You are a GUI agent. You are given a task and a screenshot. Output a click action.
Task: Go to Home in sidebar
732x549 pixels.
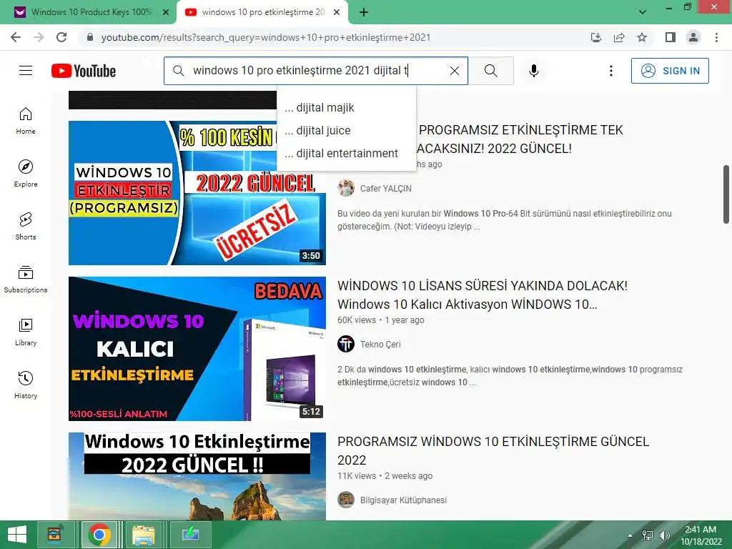pyautogui.click(x=26, y=121)
